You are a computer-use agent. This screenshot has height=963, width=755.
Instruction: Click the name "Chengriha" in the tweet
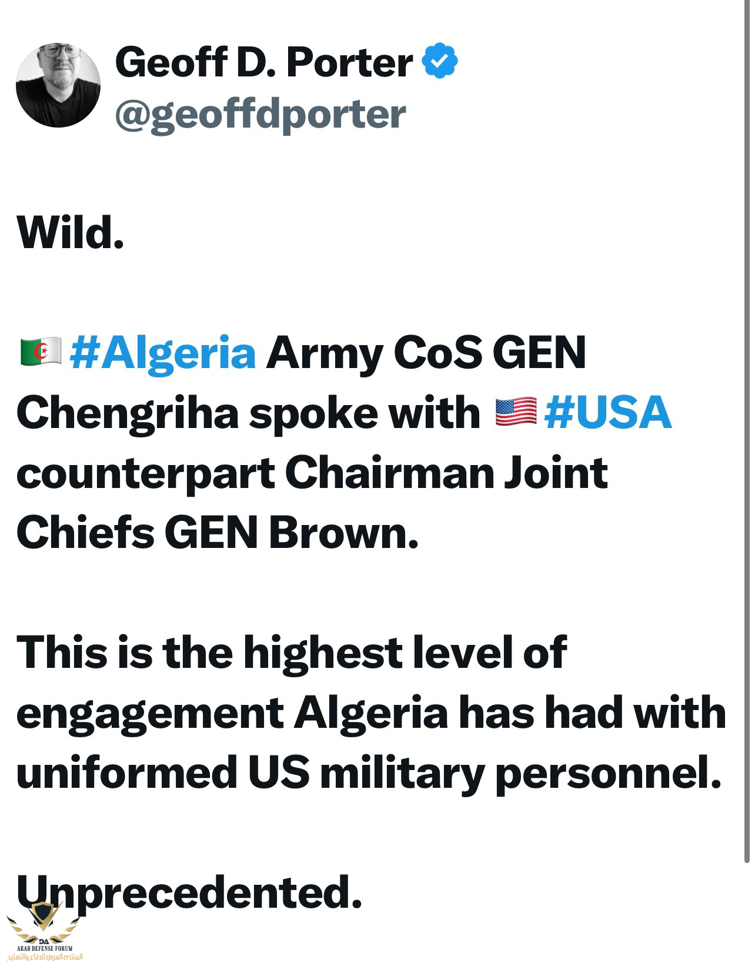[128, 413]
